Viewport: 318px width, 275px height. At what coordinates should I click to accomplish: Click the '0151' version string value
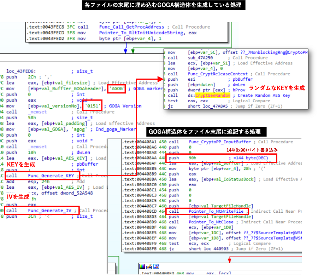[93, 106]
